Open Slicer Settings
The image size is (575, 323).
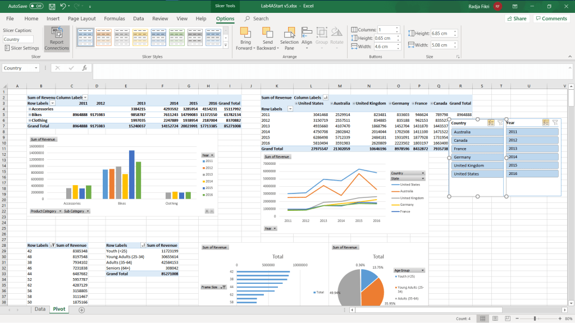21,48
